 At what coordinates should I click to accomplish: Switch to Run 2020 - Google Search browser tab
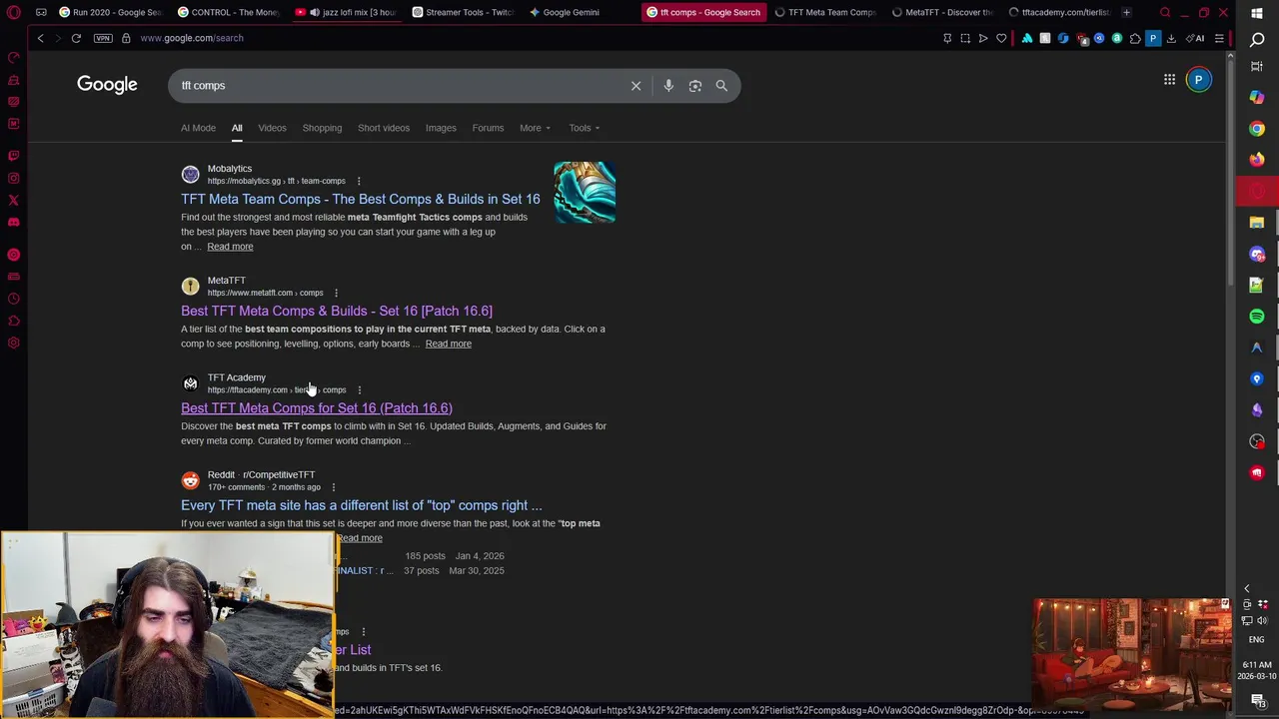[x=110, y=12]
